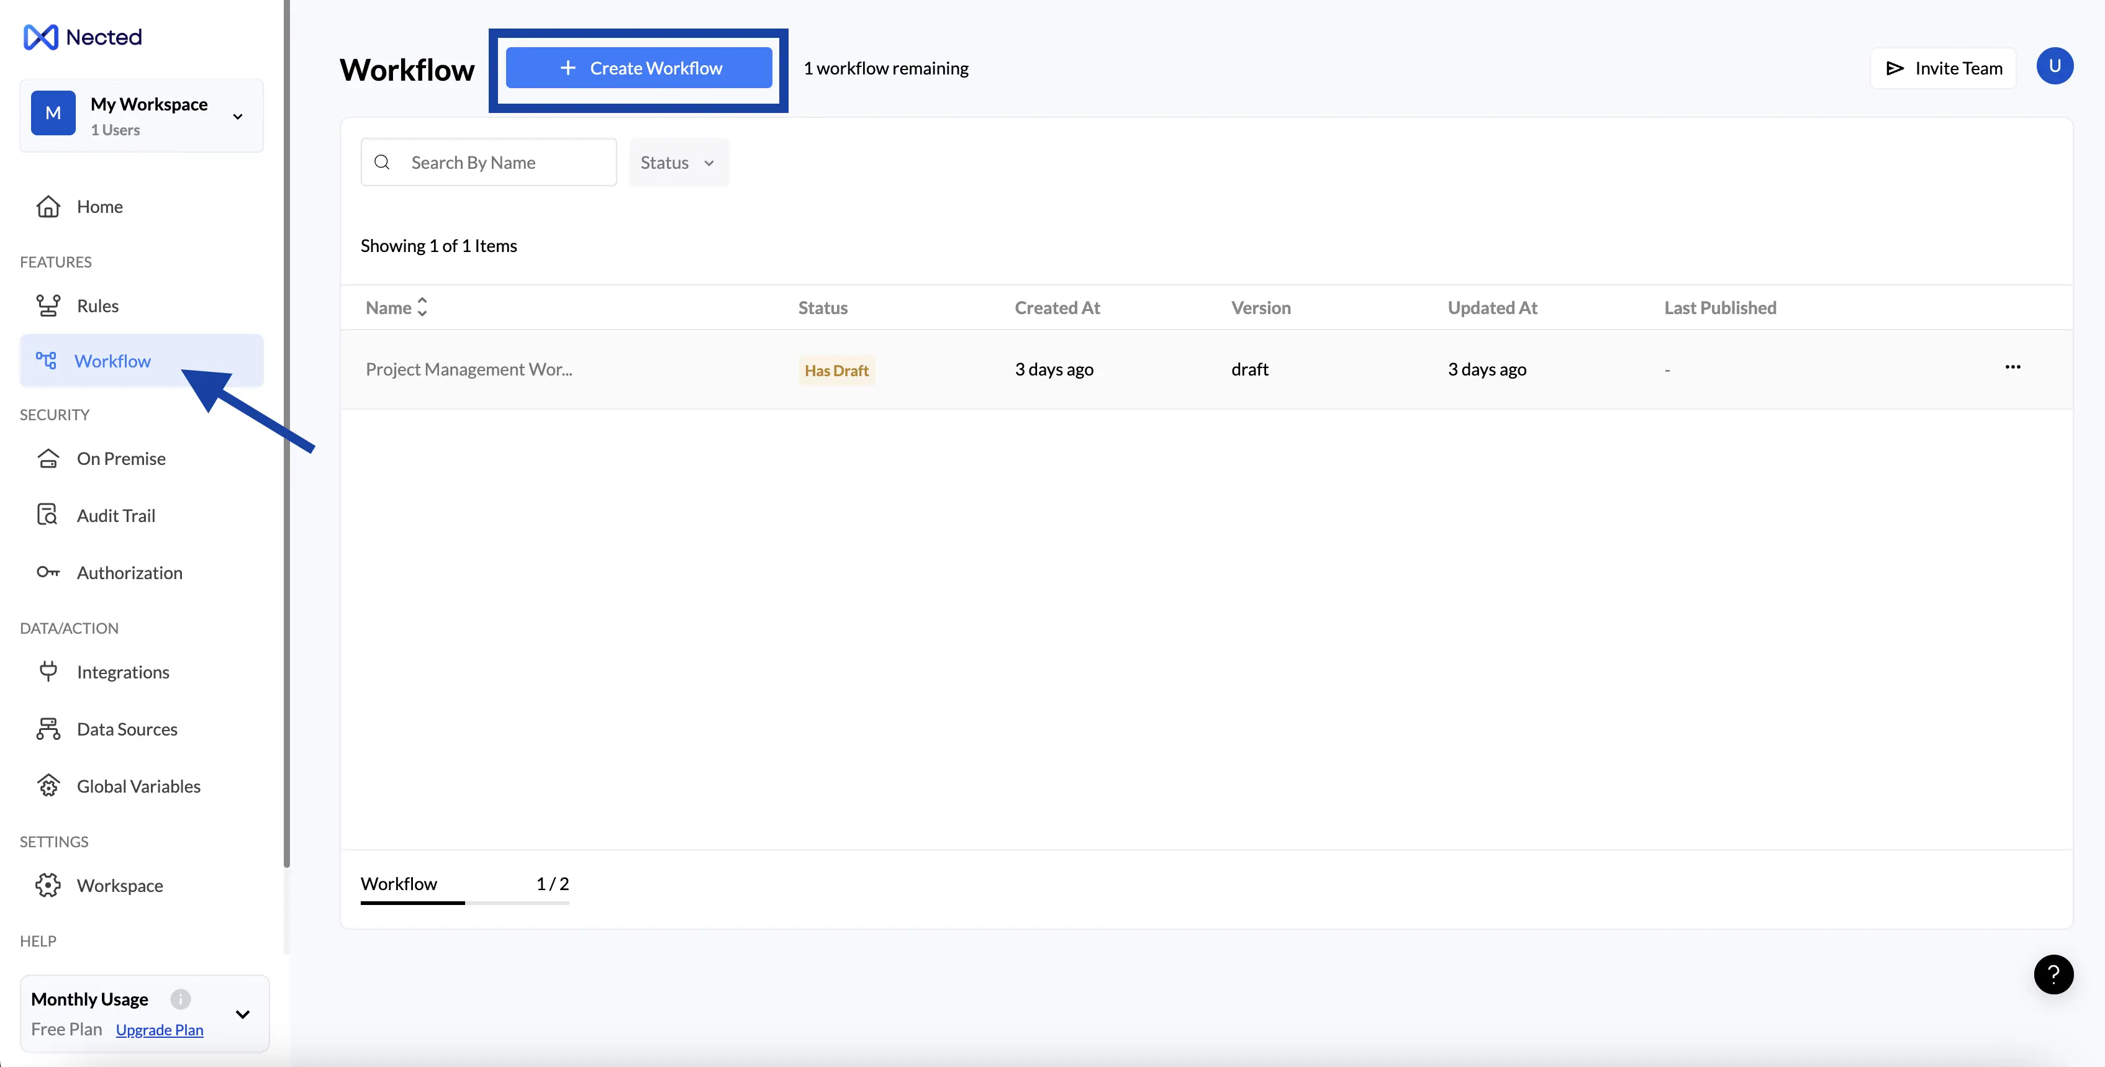
Task: Expand the My Workspace switcher
Action: [x=238, y=116]
